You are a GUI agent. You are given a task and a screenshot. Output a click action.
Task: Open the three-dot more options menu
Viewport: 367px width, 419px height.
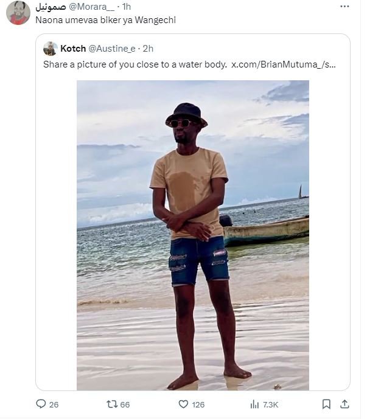344,7
